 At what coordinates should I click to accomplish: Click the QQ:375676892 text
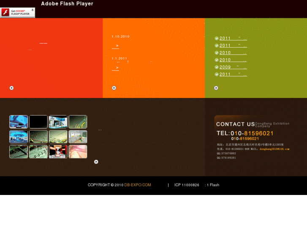pos(226,153)
